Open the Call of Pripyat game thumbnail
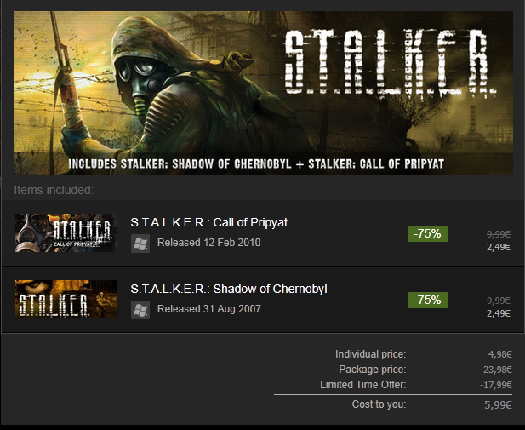The height and width of the screenshot is (430, 525). tap(66, 233)
